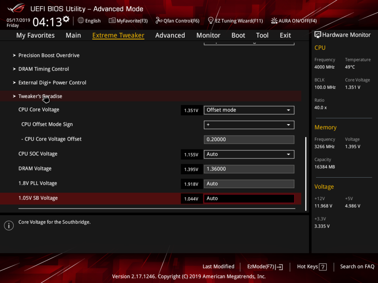
Task: Select the 1.05V SB Voltage label
Action: [38, 198]
